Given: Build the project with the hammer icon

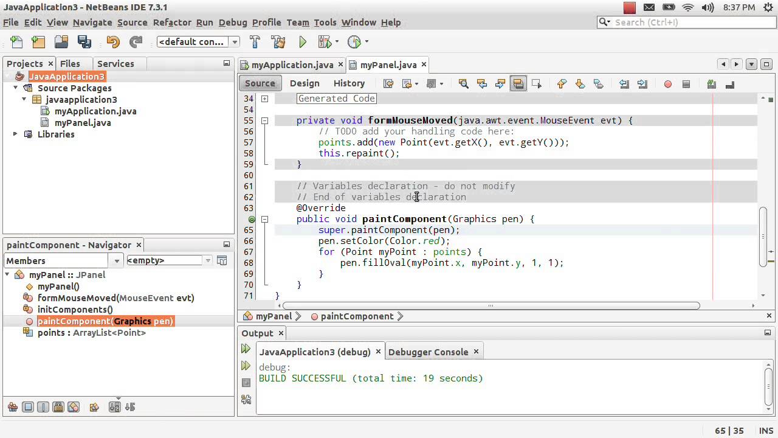Looking at the screenshot, I should [255, 42].
